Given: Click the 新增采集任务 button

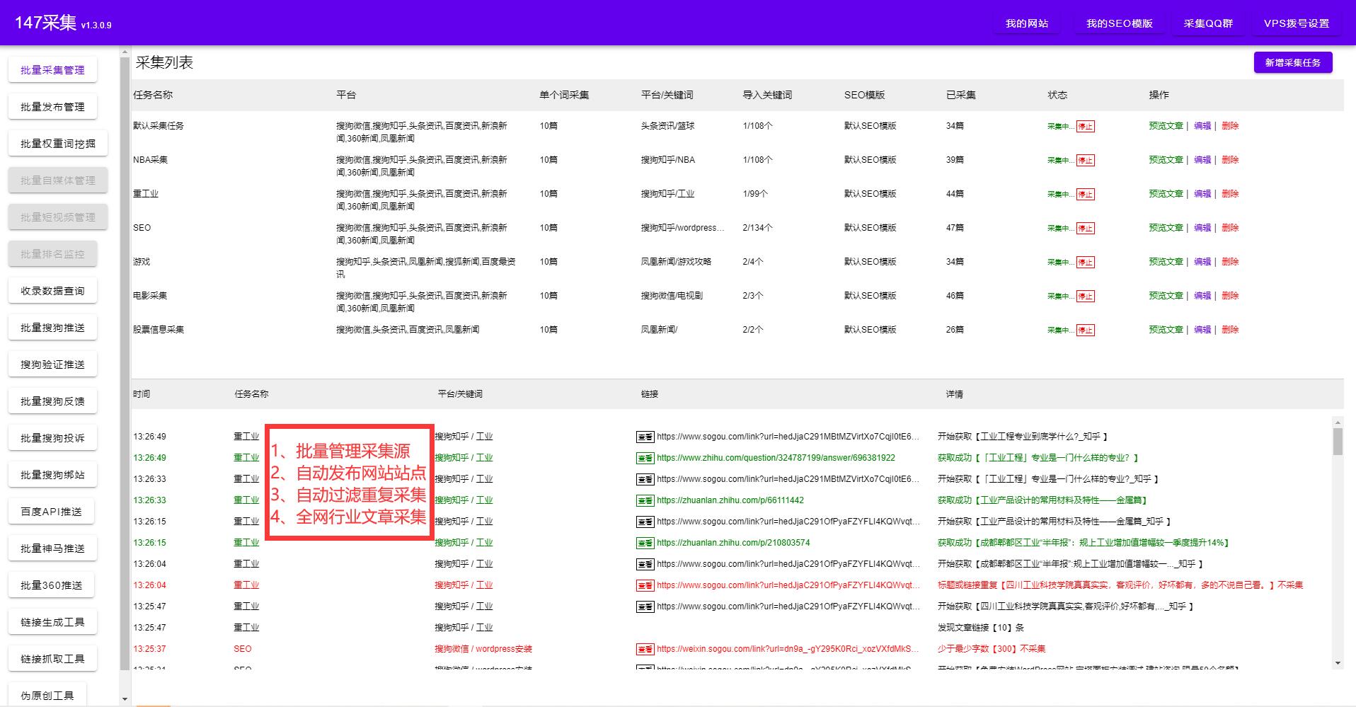Looking at the screenshot, I should pos(1292,62).
